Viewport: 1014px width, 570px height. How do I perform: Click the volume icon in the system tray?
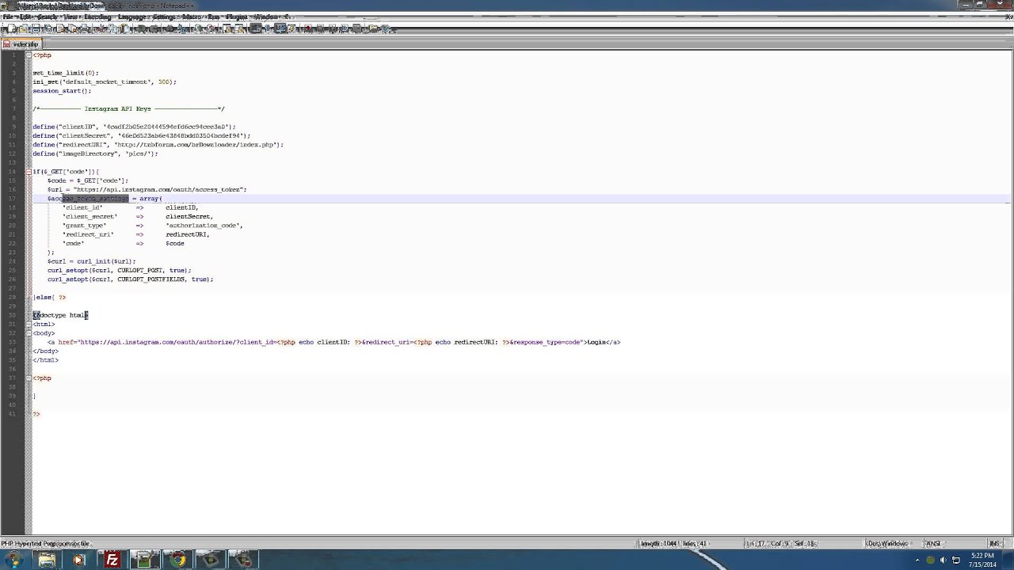(943, 560)
